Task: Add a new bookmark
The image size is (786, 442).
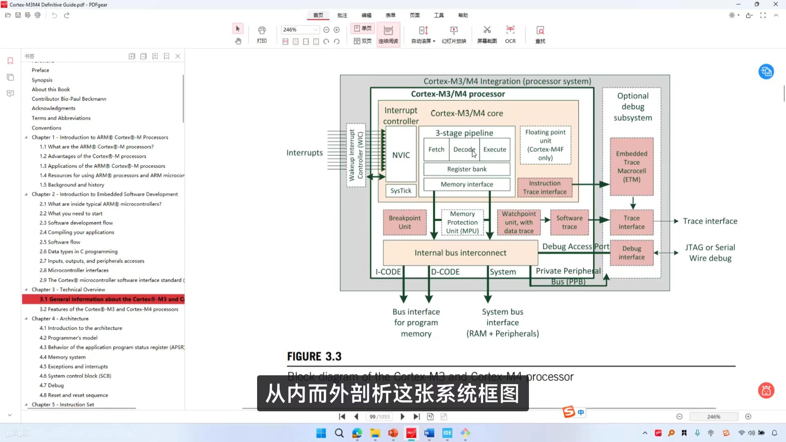Action: (155, 56)
